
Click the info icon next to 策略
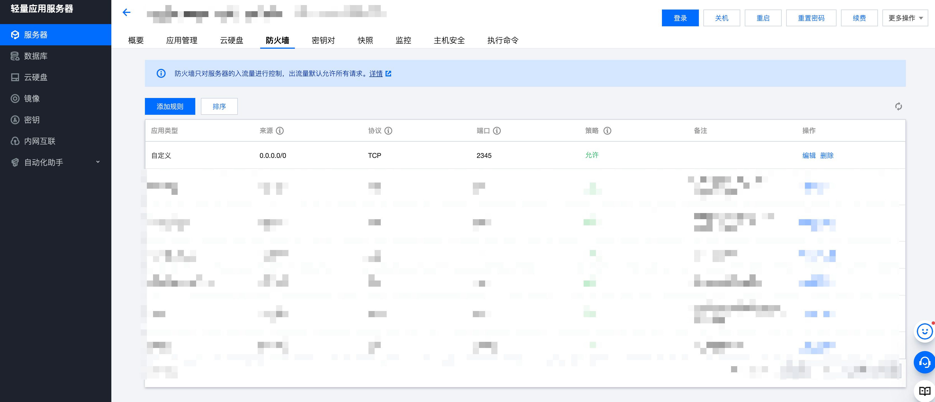[607, 131]
